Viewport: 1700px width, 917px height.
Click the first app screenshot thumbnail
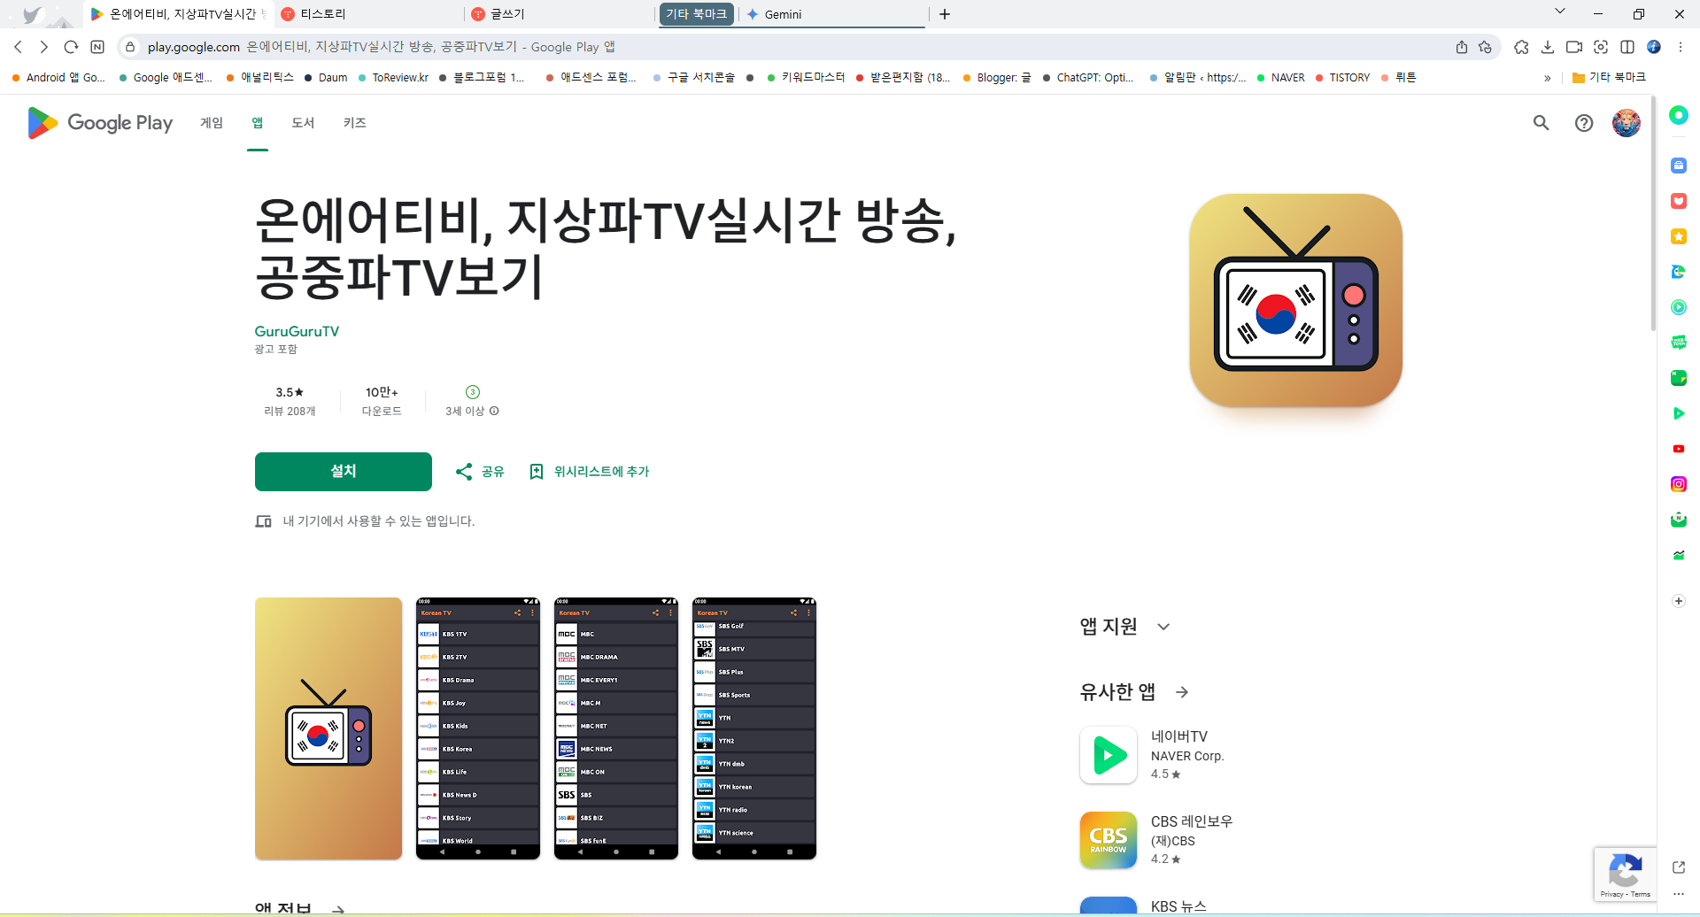tap(328, 728)
